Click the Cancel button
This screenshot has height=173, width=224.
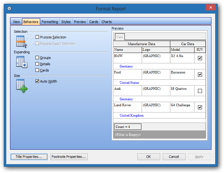[x=174, y=157]
